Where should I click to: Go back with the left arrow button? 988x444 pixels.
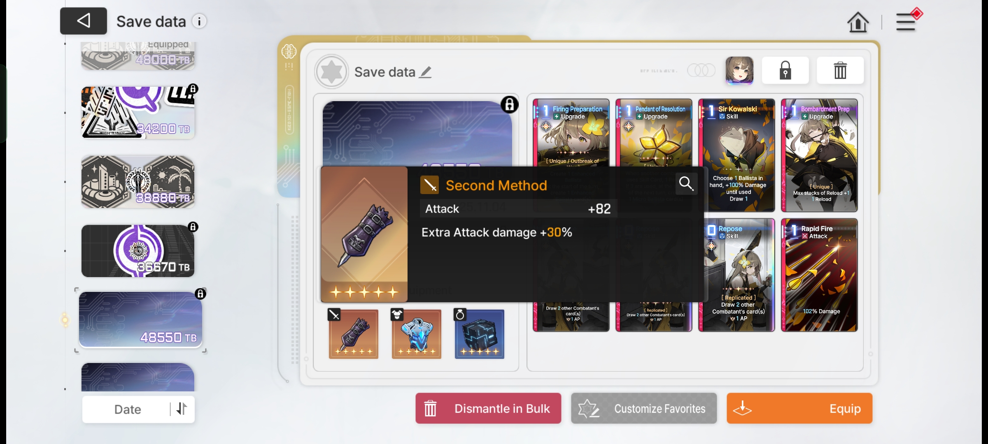click(x=84, y=21)
